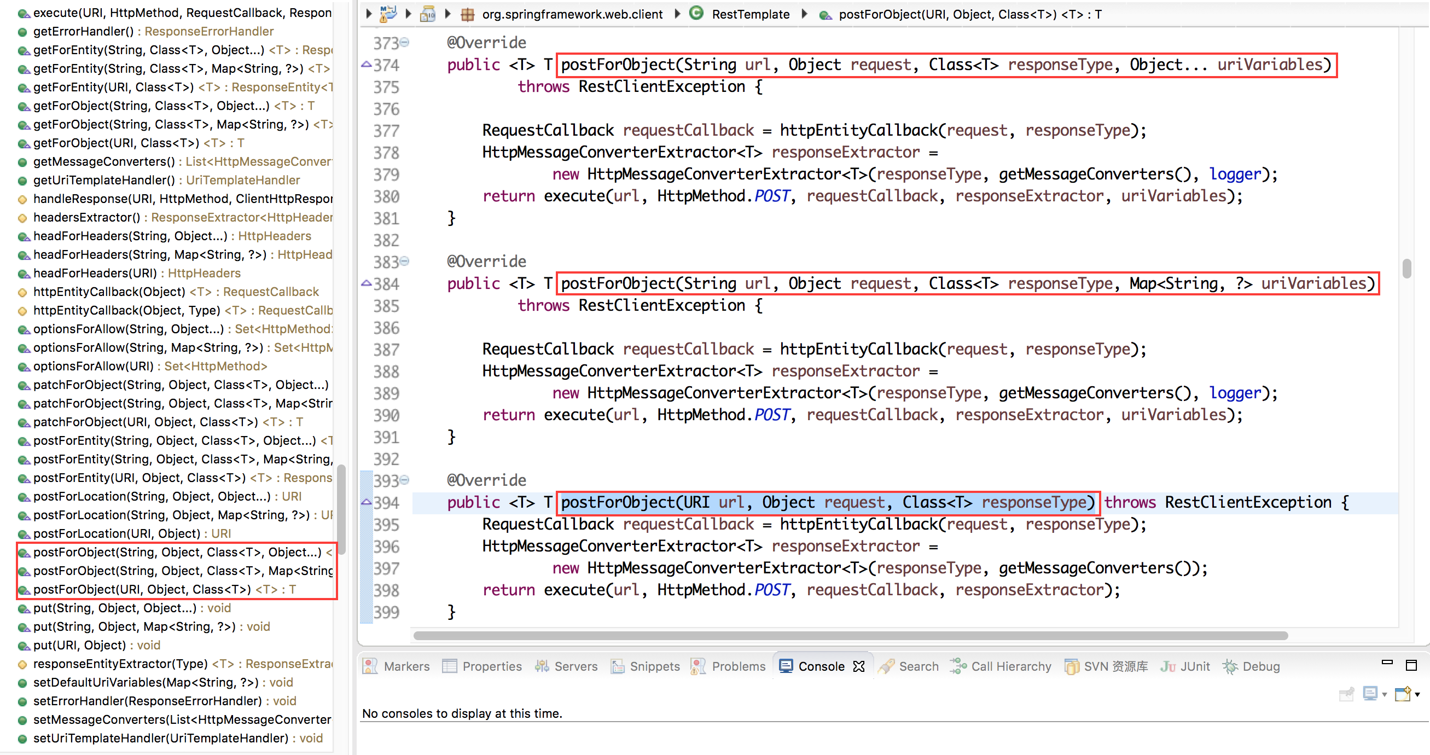This screenshot has height=755, width=1430.
Task: Maximize the Console panel view
Action: (1411, 666)
